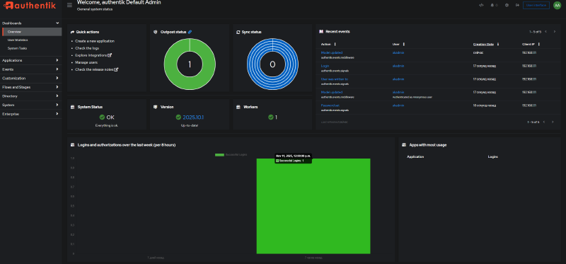Click akadmin in the Password set row
Screen dimensions: 566x264
pyautogui.click(x=398, y=105)
